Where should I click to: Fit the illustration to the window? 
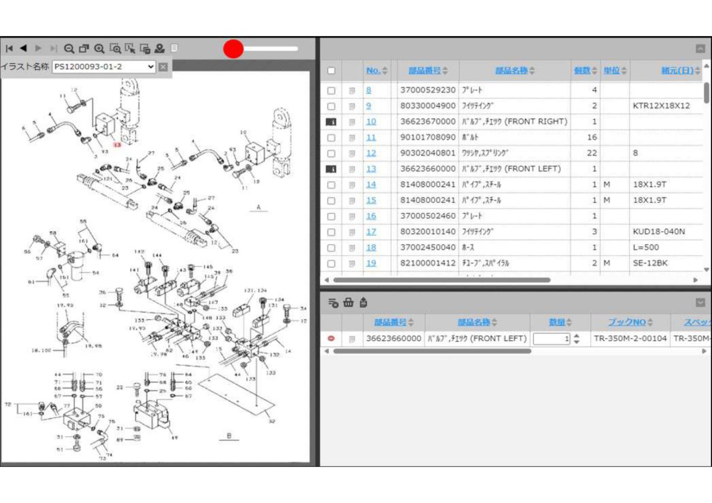coord(84,49)
